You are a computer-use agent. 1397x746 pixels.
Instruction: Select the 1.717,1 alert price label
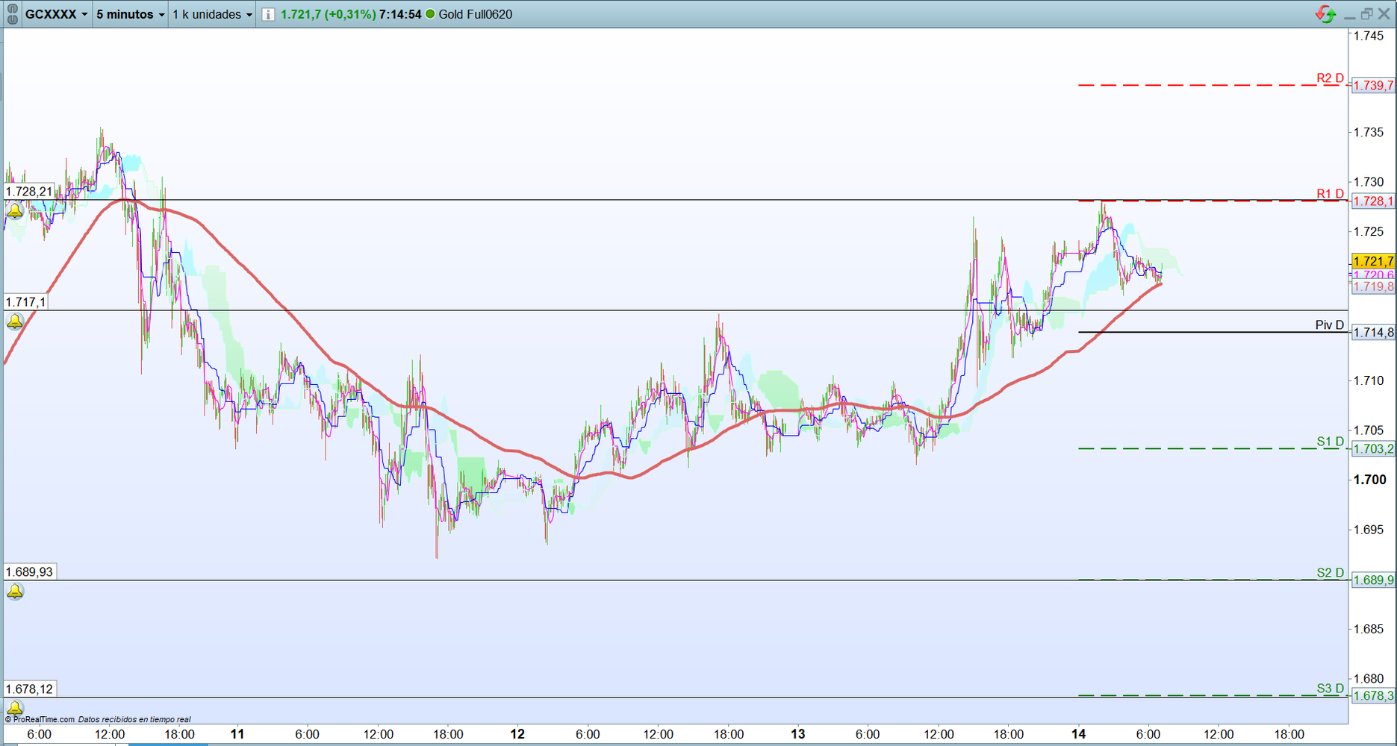(x=25, y=302)
